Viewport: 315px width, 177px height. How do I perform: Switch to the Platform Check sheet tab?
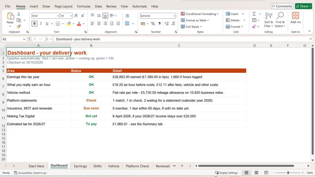tap(137, 166)
